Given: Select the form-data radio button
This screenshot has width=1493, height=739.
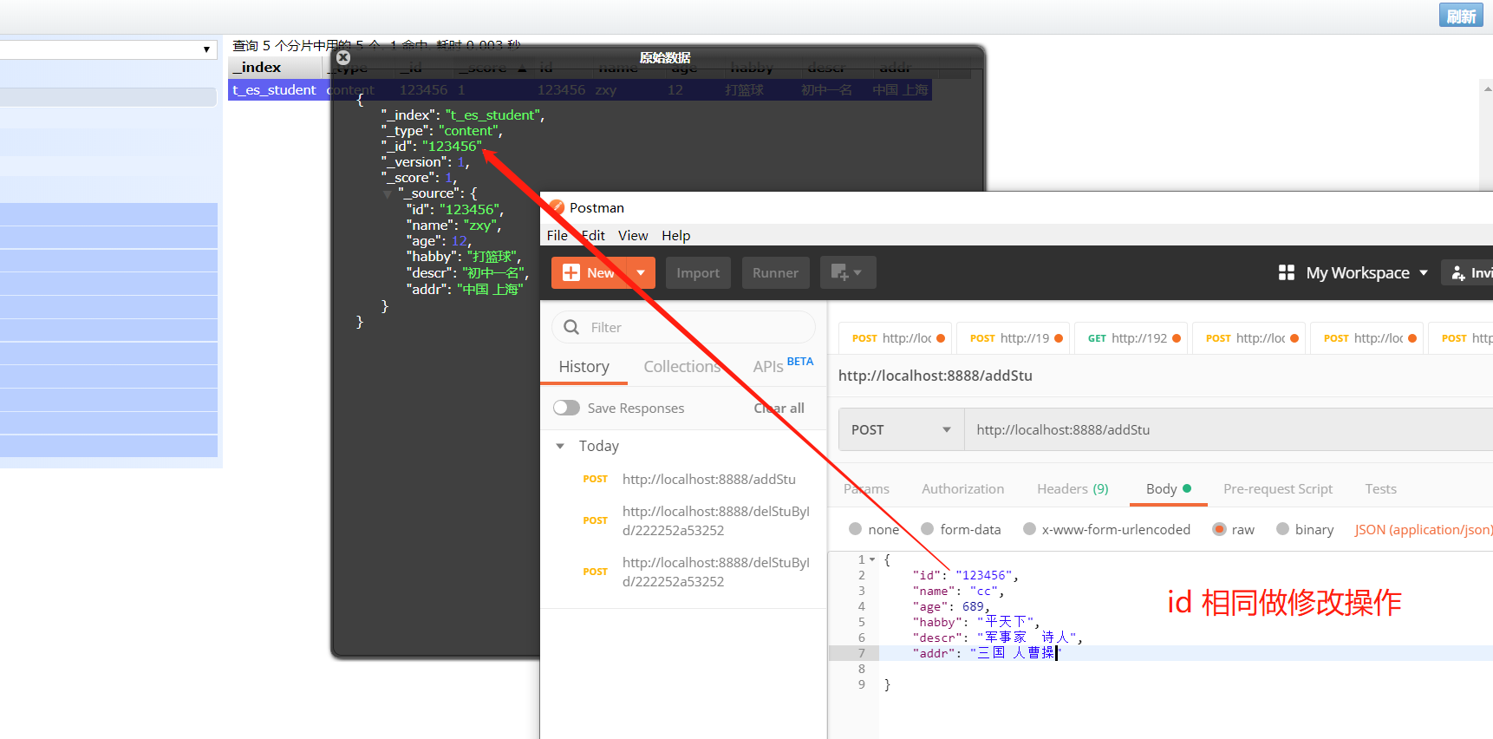Looking at the screenshot, I should coord(928,529).
